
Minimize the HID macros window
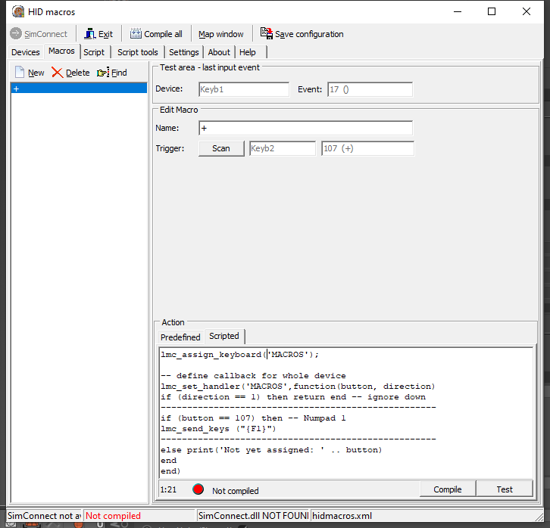coord(458,11)
